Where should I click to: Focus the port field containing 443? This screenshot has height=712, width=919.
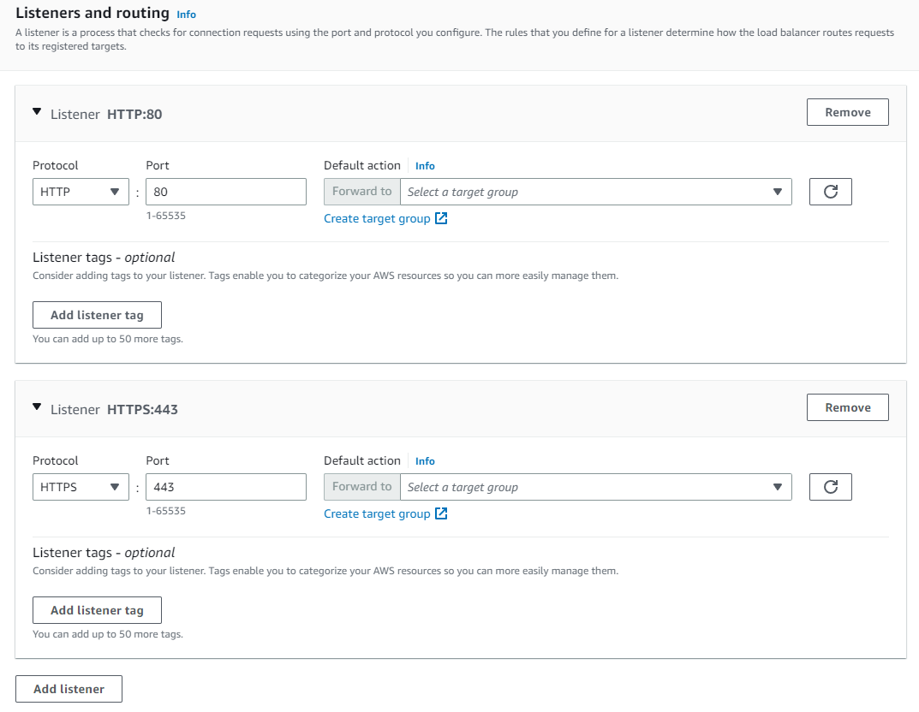point(225,487)
